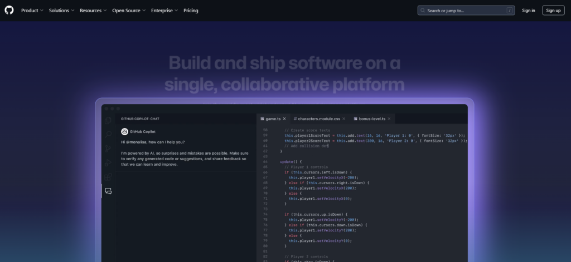Open the Explorer files icon in editor sidebar
This screenshot has width=571, height=262.
pos(108,120)
